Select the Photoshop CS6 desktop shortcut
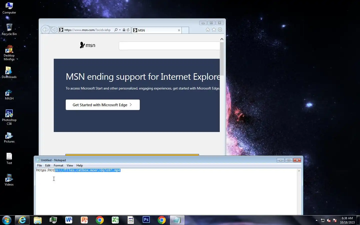 click(9, 117)
